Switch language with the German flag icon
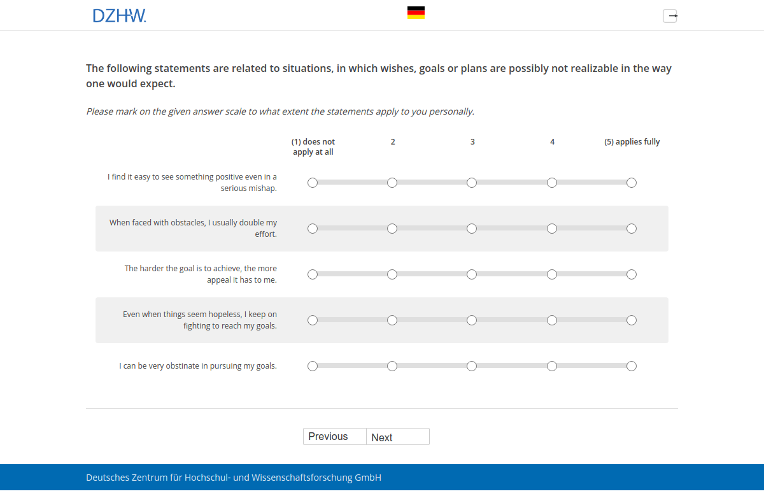Image resolution: width=764 pixels, height=496 pixels. 416,13
